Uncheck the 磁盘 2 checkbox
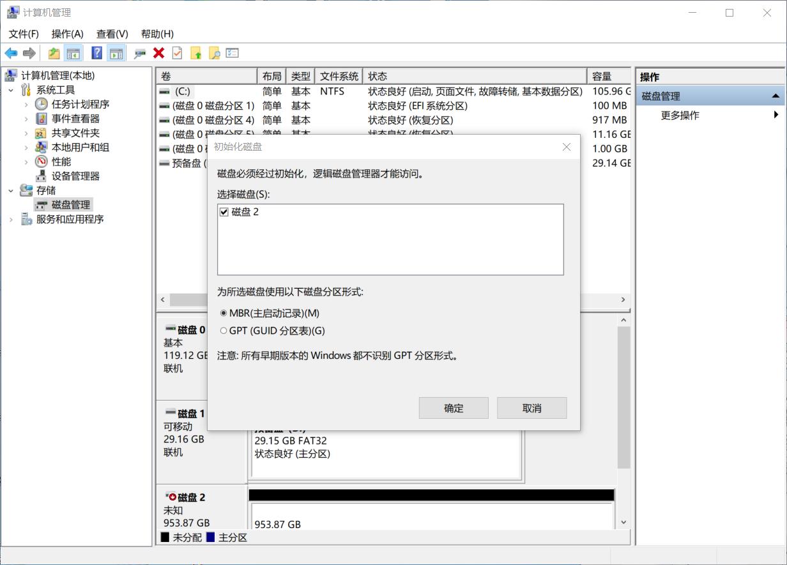787x565 pixels. [224, 211]
